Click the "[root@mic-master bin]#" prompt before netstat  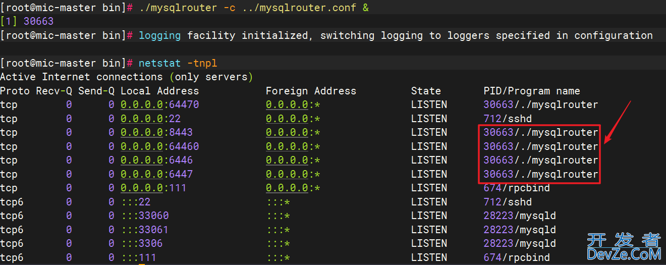point(67,63)
